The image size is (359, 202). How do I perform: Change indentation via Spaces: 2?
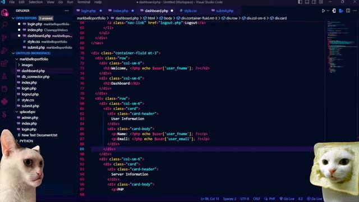click(x=229, y=199)
